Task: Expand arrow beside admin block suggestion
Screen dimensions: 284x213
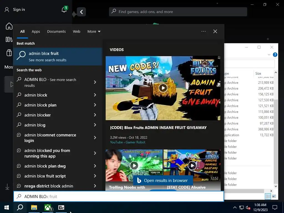Action: point(95,95)
